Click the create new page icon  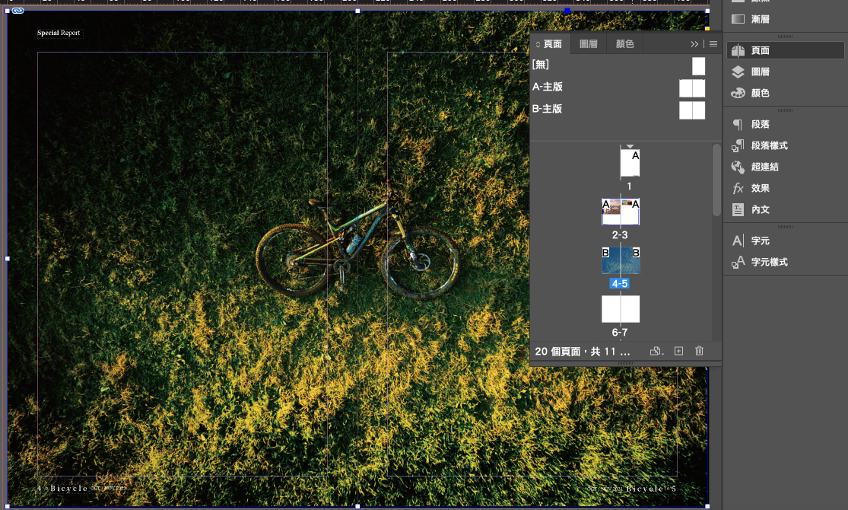678,351
